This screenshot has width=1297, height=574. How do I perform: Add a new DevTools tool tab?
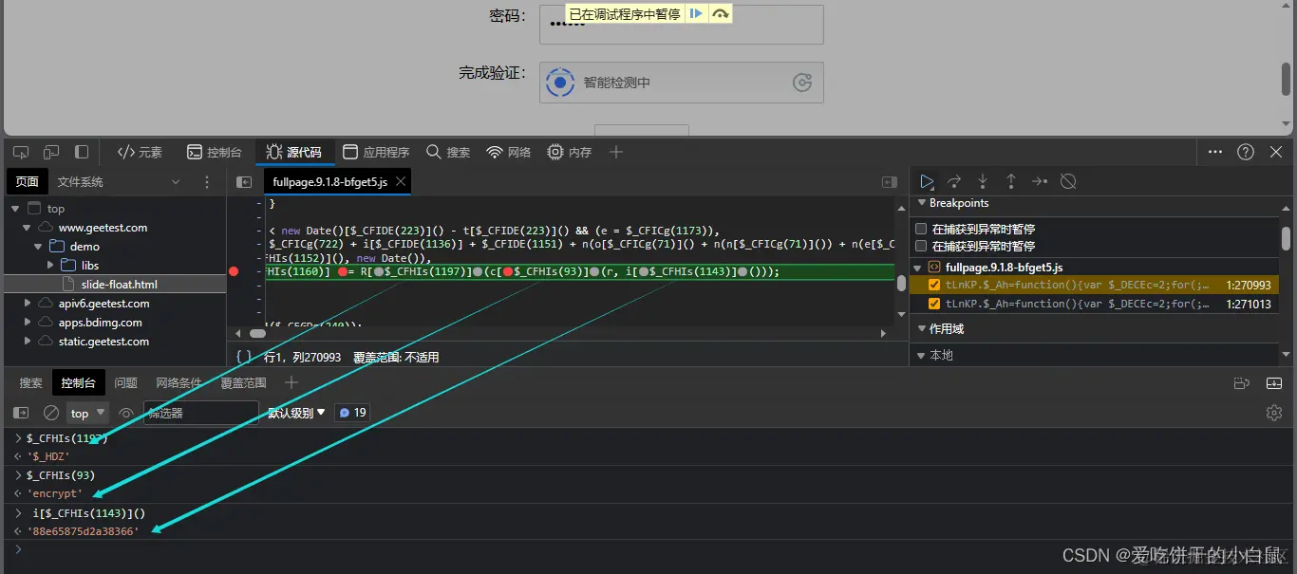[x=616, y=152]
